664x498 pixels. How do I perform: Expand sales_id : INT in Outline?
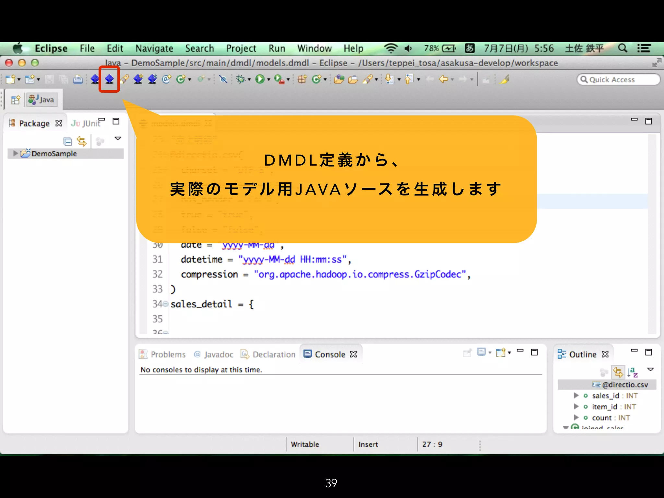(576, 395)
